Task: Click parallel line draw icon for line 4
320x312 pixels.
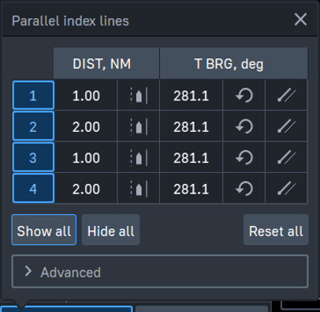Action: coord(286,189)
